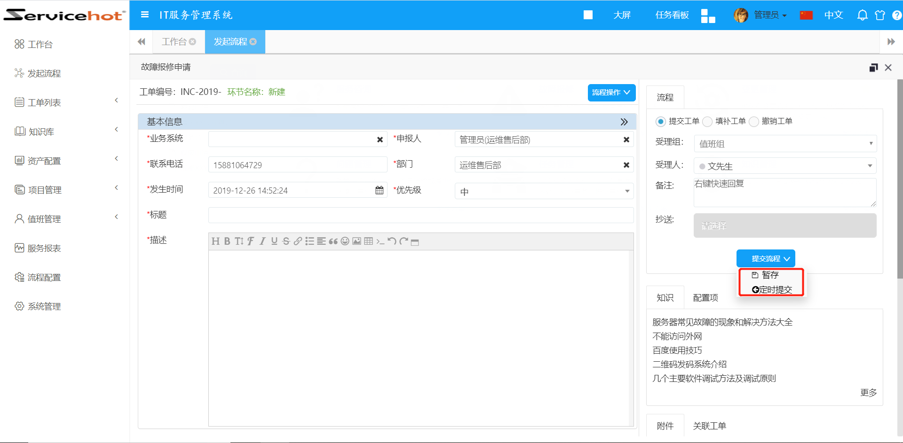The height and width of the screenshot is (443, 903).
Task: Select the 撤销工单 radio option
Action: pos(754,121)
